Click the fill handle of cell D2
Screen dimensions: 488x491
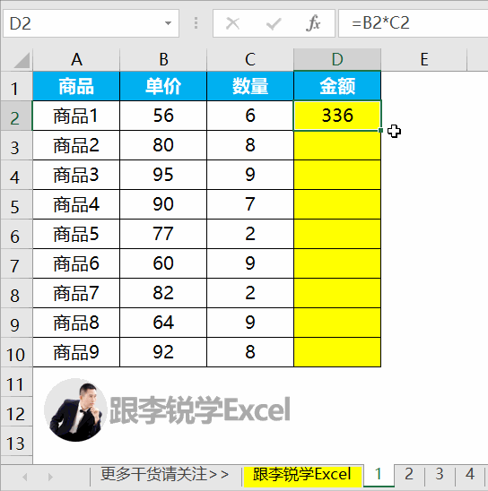(380, 130)
